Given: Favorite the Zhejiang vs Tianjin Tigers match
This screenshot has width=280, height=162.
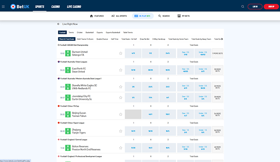Looking at the screenshot, I should (121, 131).
